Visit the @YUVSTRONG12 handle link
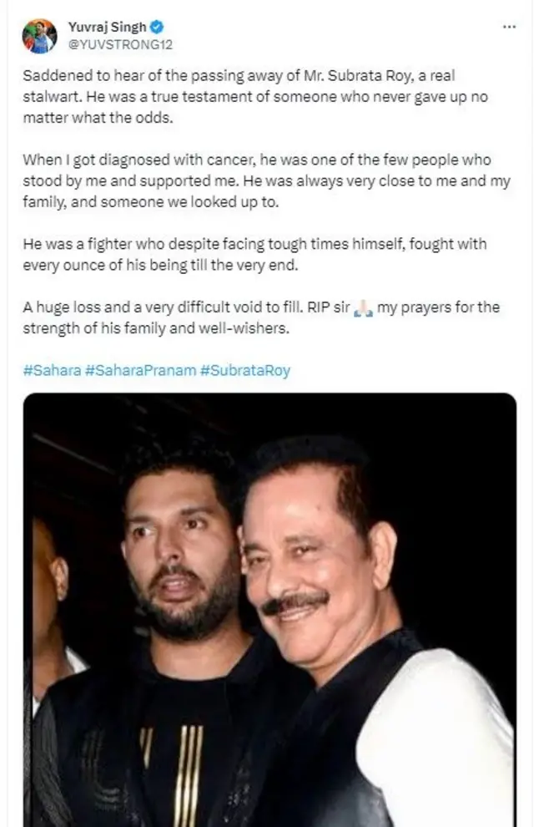 coord(121,45)
